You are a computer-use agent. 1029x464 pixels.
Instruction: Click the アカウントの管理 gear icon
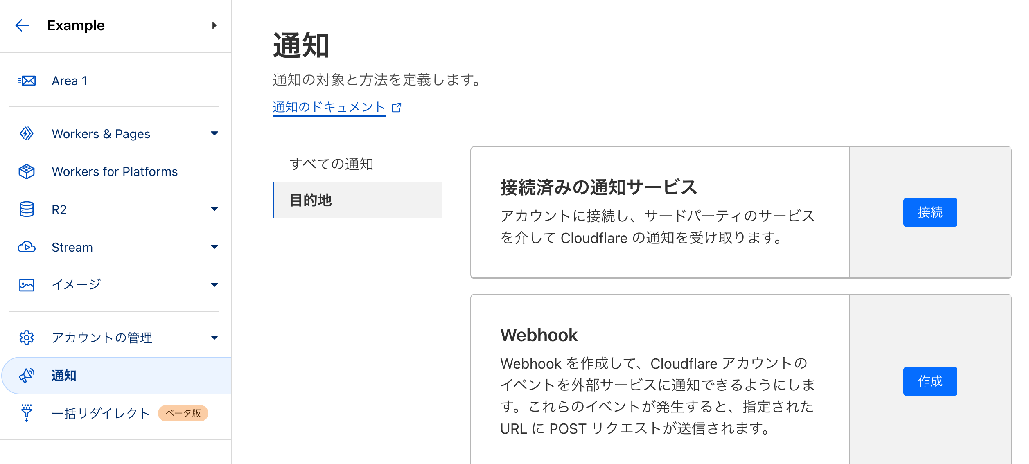coord(26,338)
